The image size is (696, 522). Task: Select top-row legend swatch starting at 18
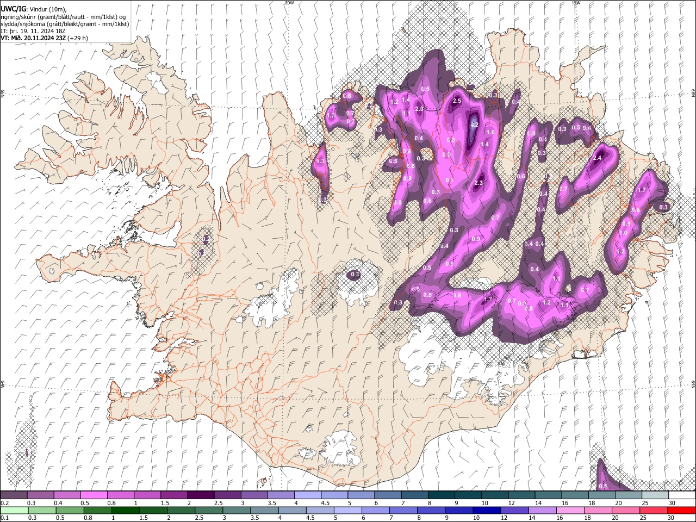(601, 495)
